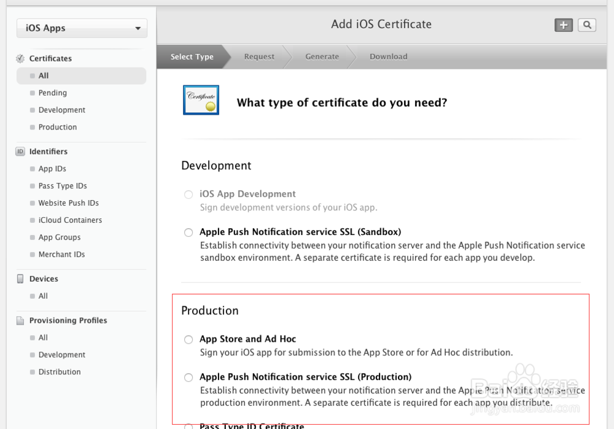Return to the Select Type step
614x429 pixels.
tap(192, 56)
